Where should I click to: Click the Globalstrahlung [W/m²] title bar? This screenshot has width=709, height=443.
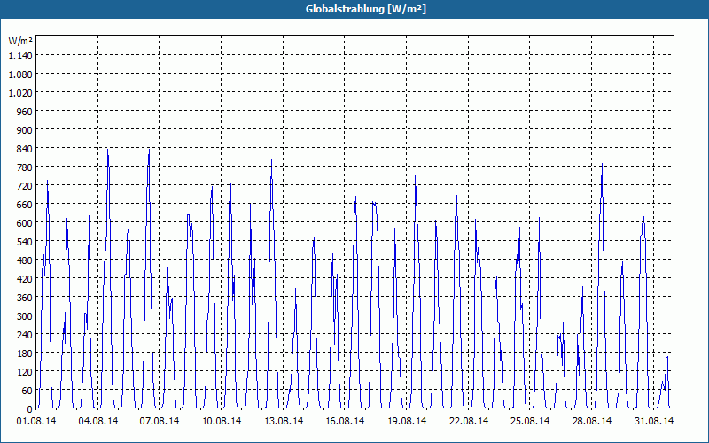coord(354,9)
